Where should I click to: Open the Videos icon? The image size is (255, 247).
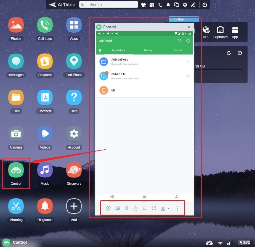[45, 134]
